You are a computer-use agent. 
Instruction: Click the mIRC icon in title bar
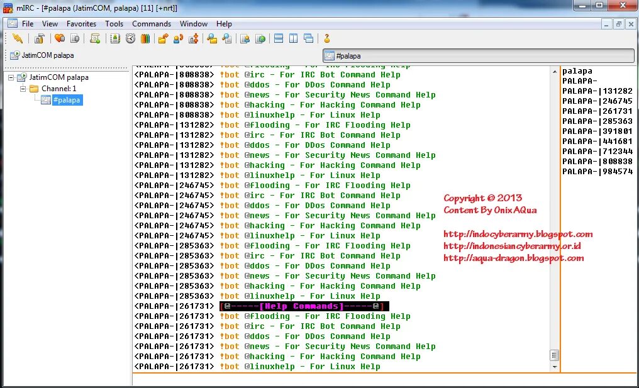point(8,8)
